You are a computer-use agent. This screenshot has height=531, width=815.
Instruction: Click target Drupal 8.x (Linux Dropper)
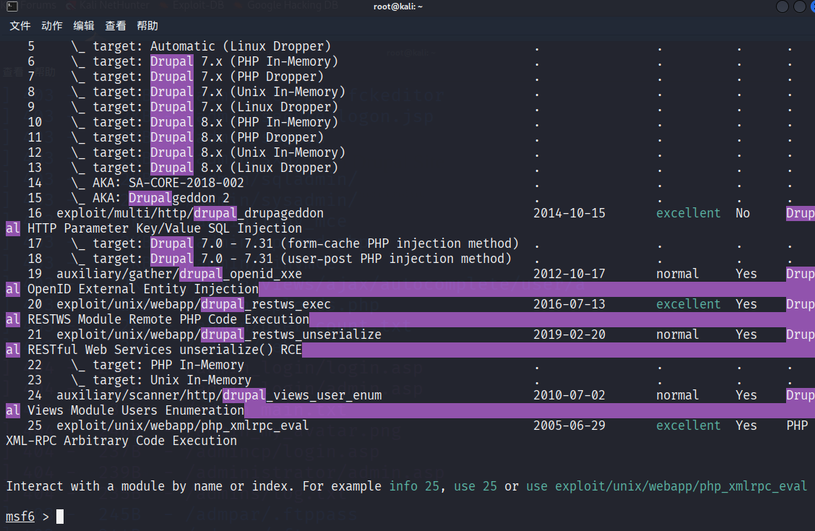(204, 168)
